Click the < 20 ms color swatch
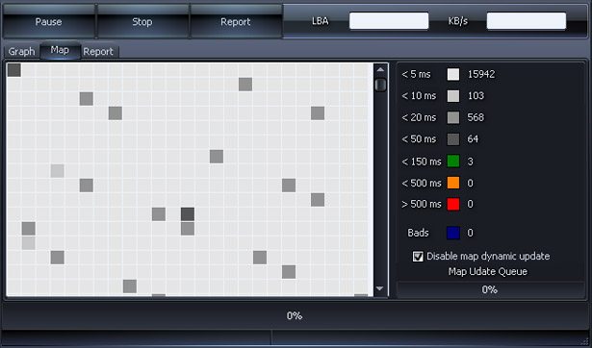Image resolution: width=592 pixels, height=348 pixels. point(453,117)
